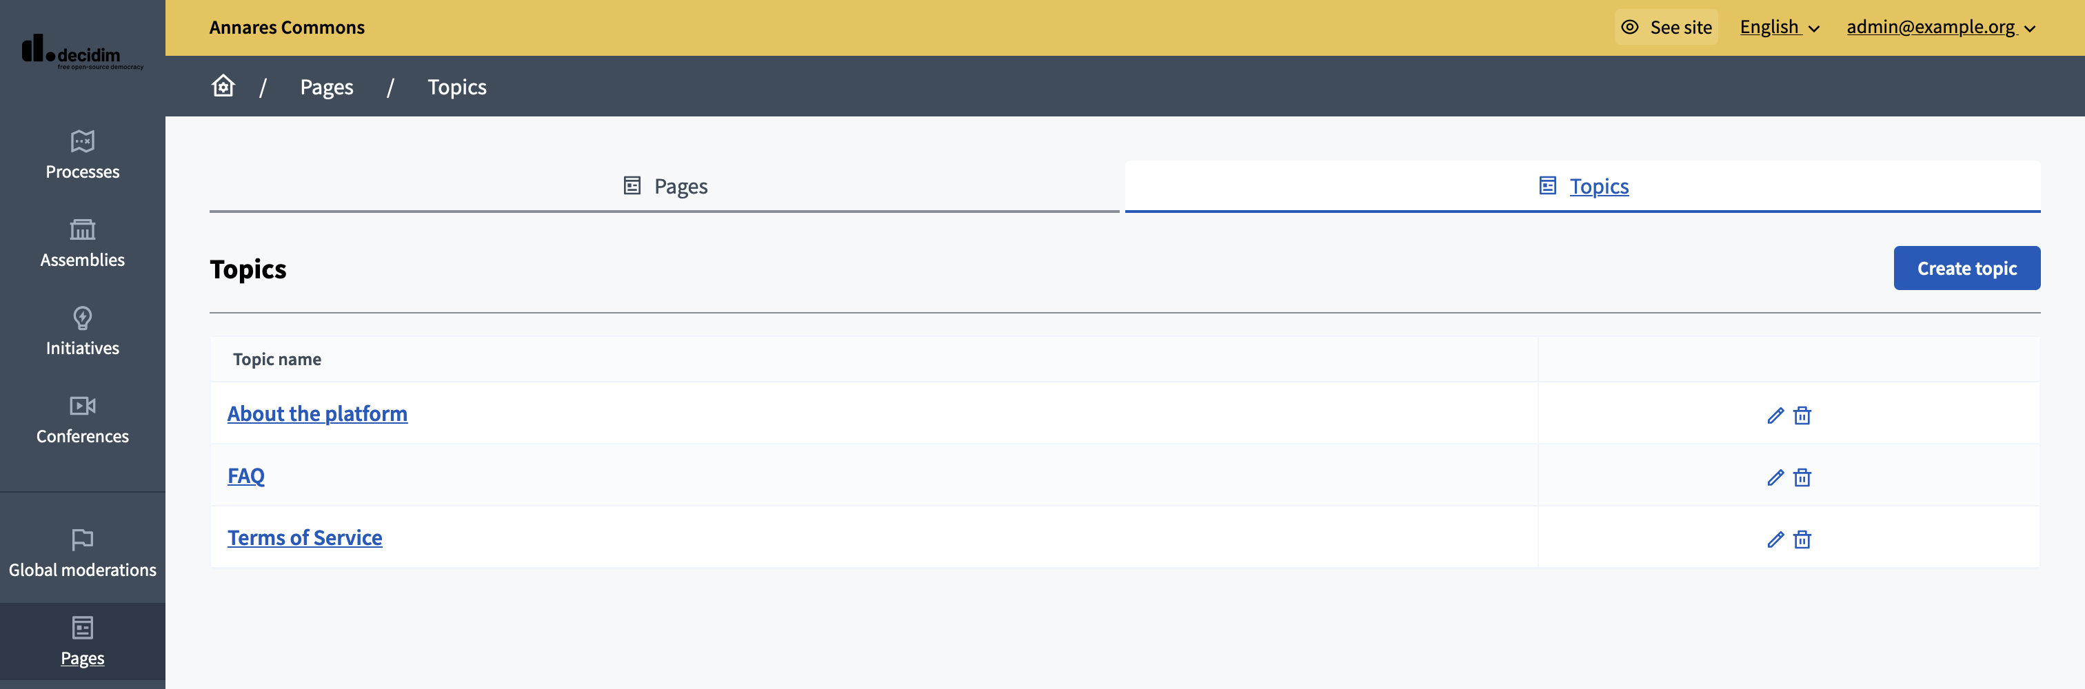Select Pages in the sidebar
Image resolution: width=2085 pixels, height=689 pixels.
coord(82,643)
